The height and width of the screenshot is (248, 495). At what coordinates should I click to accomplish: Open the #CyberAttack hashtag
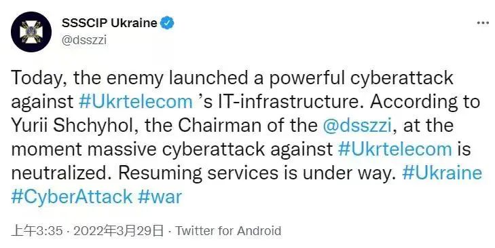[72, 196]
